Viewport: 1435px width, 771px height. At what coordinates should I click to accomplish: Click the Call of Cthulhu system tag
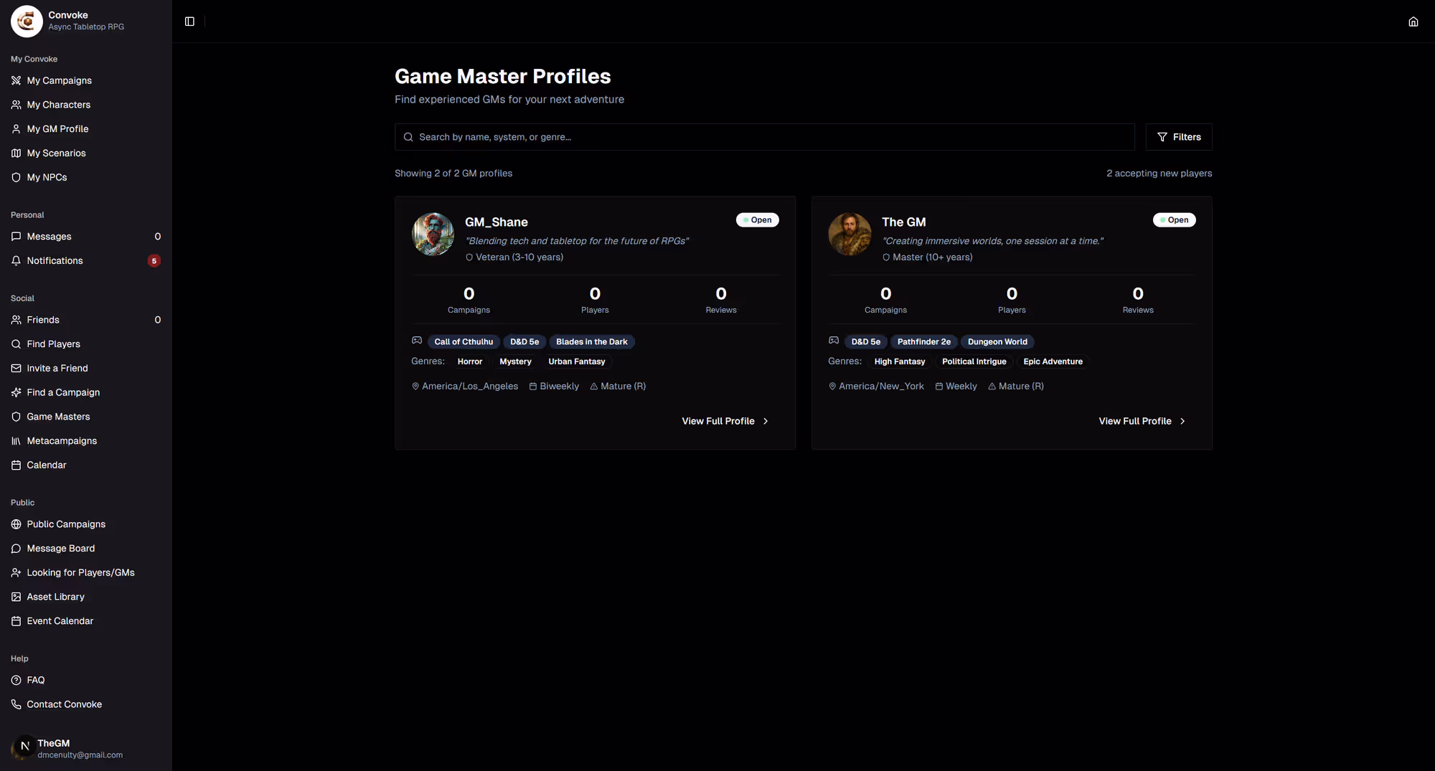(464, 342)
